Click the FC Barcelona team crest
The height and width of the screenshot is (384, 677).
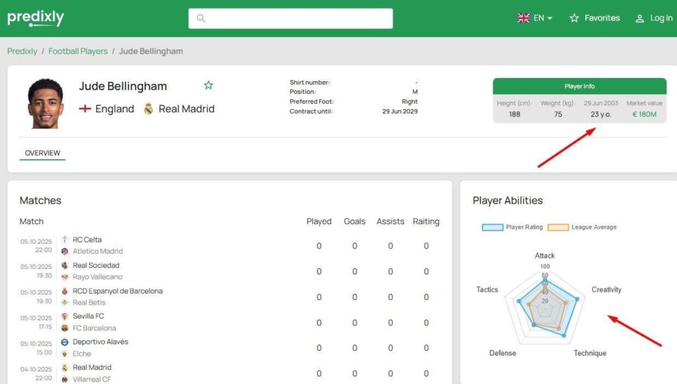[65, 328]
